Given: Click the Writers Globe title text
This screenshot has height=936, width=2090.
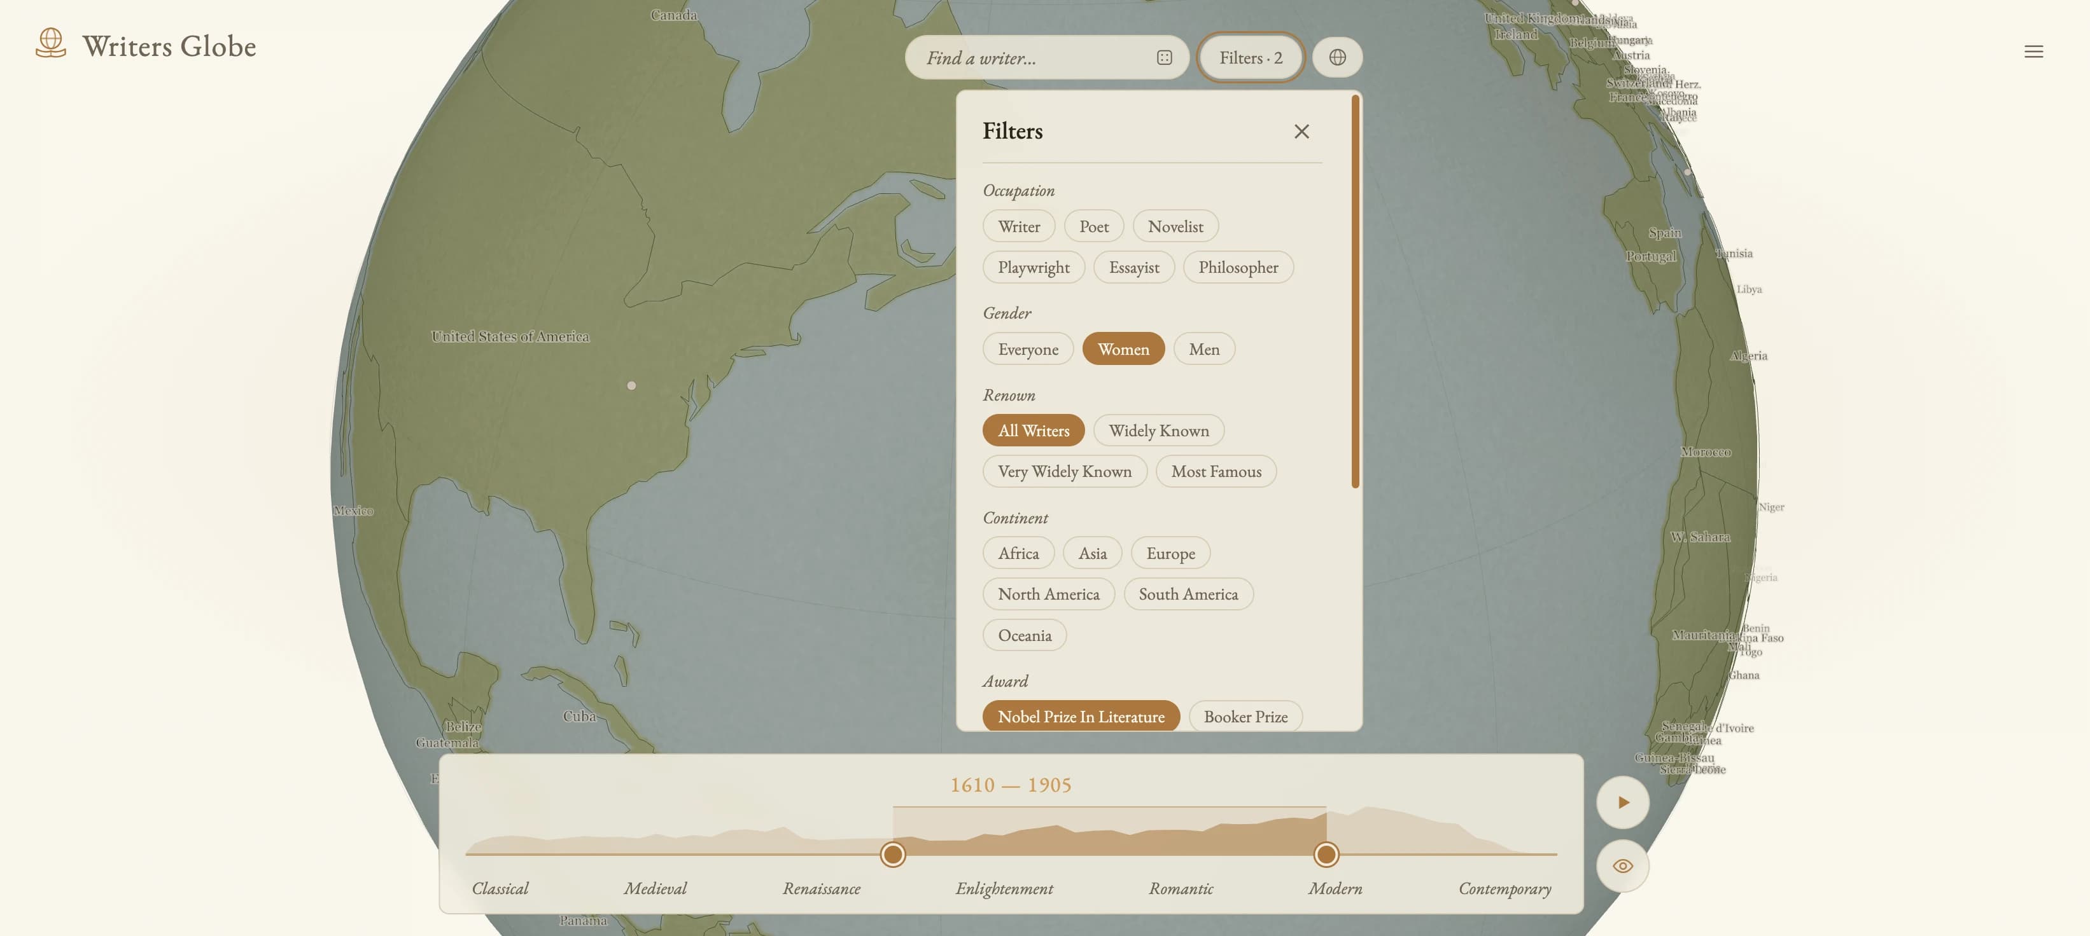Looking at the screenshot, I should click(x=169, y=46).
